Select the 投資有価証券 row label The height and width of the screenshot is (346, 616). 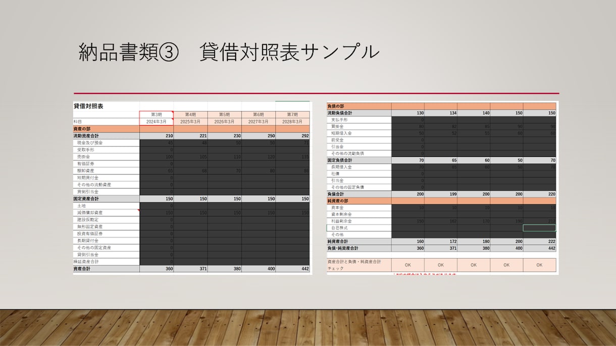point(107,234)
